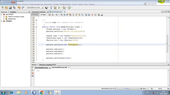The height and width of the screenshot is (95, 170).
Task: Click the Источник source view button
Action: (35, 15)
